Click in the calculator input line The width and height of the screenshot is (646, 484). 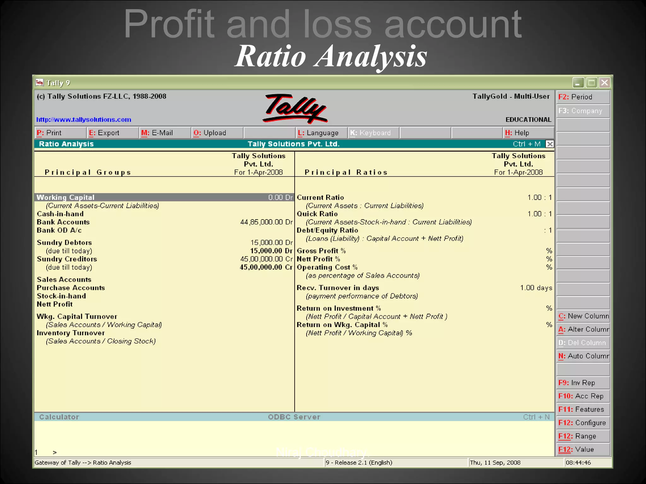(x=294, y=452)
